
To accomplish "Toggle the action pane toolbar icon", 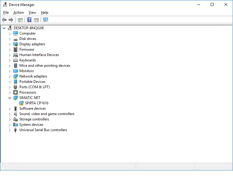I will tap(36, 20).
